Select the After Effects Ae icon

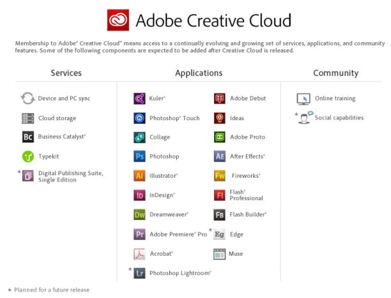pos(220,156)
